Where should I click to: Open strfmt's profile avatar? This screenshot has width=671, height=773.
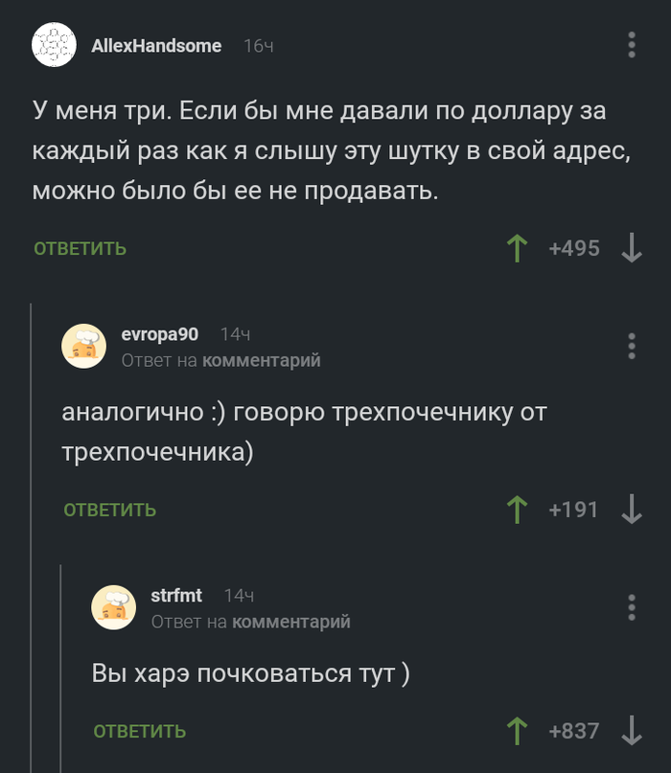113,606
